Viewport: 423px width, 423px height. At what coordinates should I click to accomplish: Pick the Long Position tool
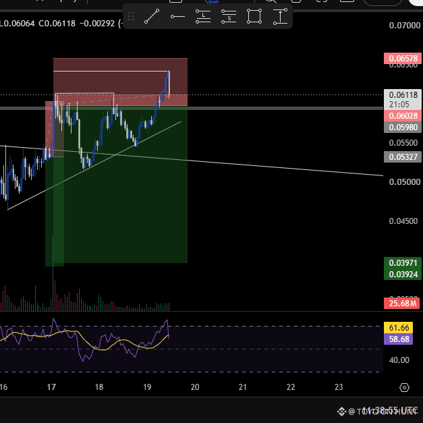203,16
